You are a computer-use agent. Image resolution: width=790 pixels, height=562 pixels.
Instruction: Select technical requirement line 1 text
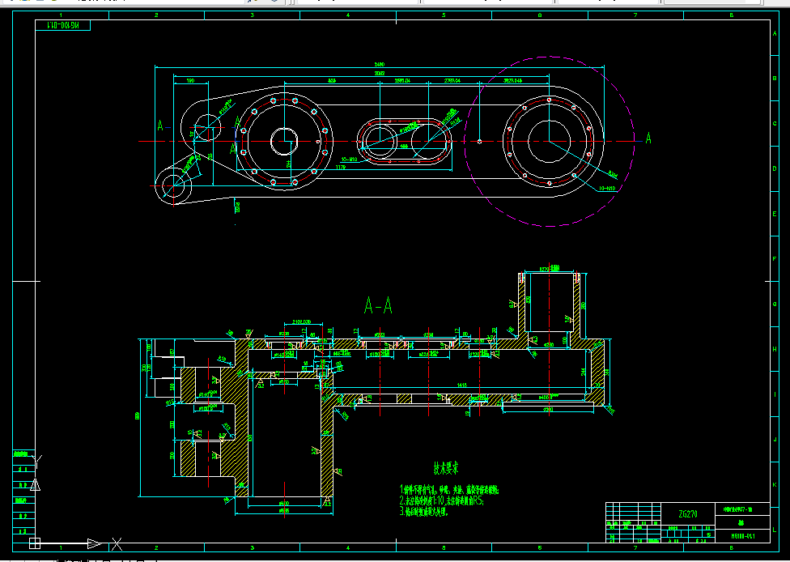point(449,489)
